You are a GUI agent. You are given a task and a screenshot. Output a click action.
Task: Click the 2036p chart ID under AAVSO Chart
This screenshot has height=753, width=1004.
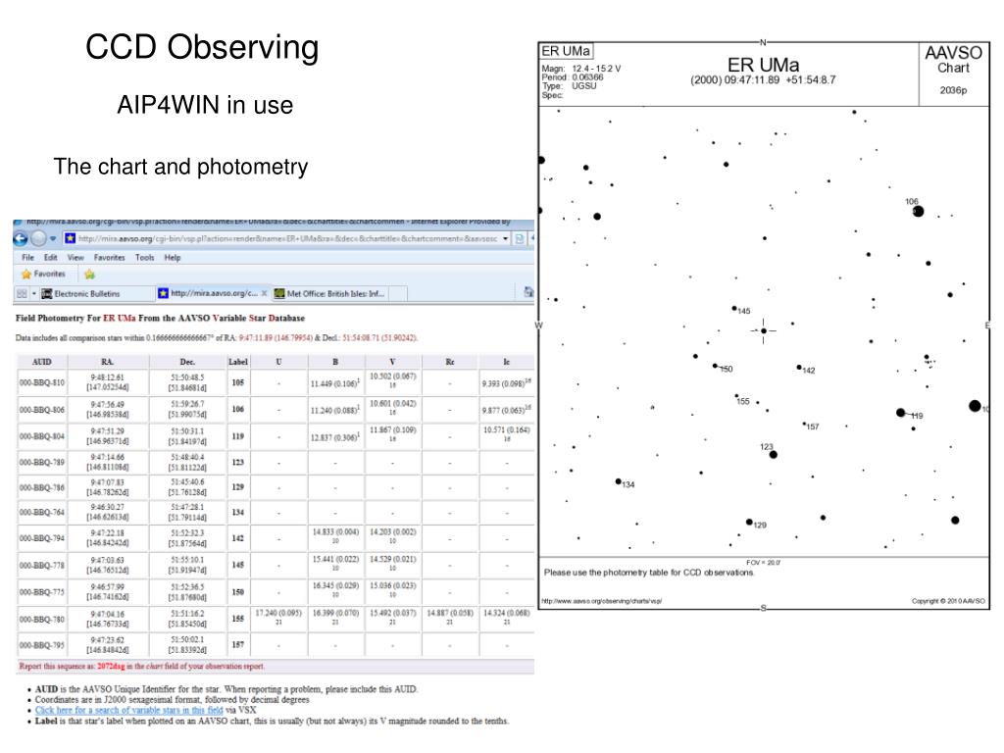[953, 91]
